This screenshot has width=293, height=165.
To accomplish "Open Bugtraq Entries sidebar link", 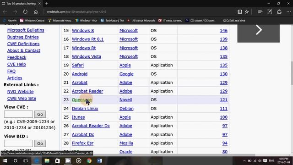I will click(23, 37).
